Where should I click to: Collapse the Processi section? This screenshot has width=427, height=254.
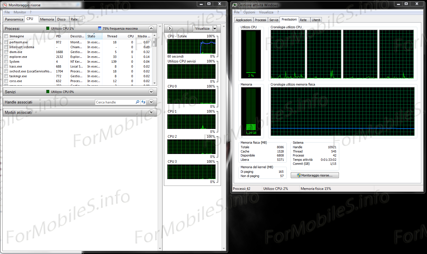151,29
